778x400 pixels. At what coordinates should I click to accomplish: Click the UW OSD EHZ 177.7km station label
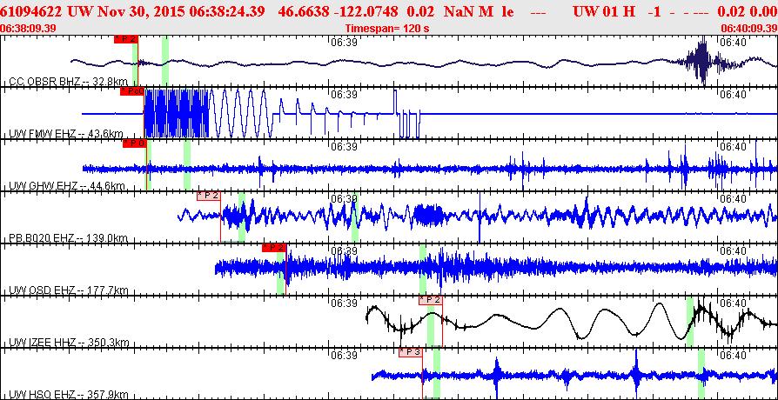pos(68,290)
